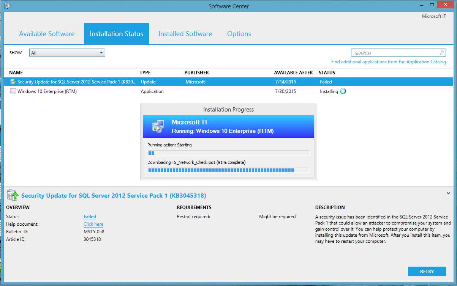Select the Security Update for SQL Server 2012 row name
This screenshot has height=286, width=457.
coord(77,82)
